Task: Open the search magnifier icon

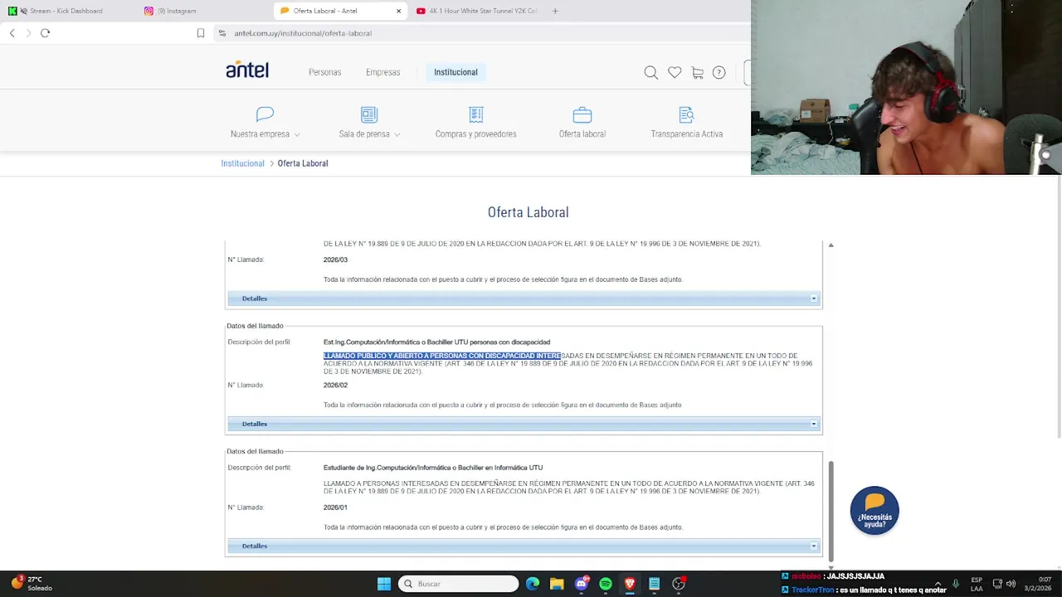Action: (x=651, y=73)
